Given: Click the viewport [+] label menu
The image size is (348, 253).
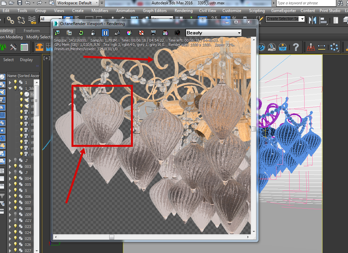Looking at the screenshot, I should coord(47,58).
